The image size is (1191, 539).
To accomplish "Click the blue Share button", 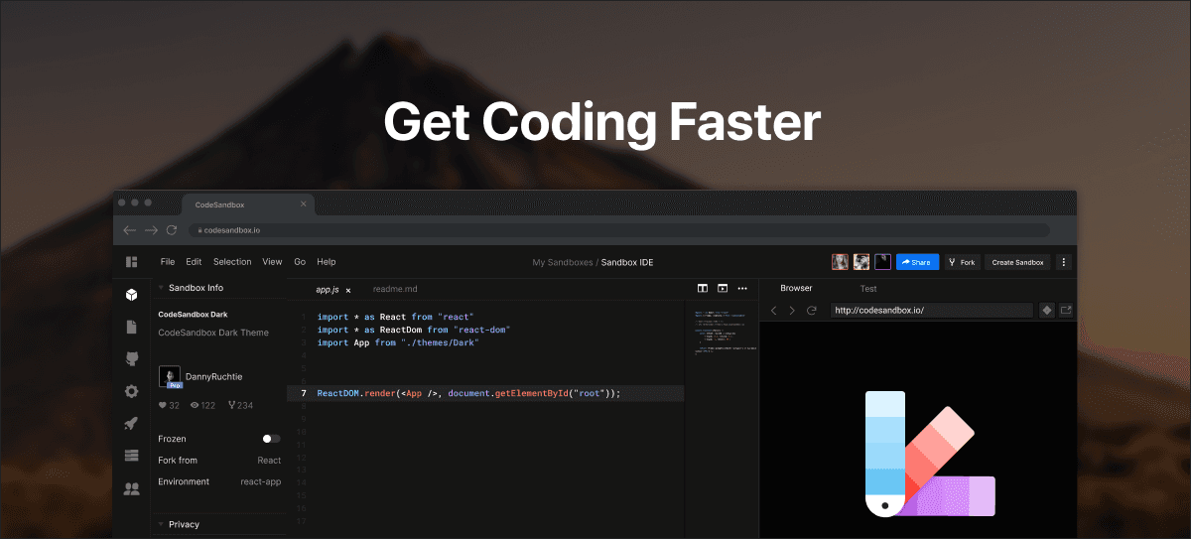I will click(917, 262).
